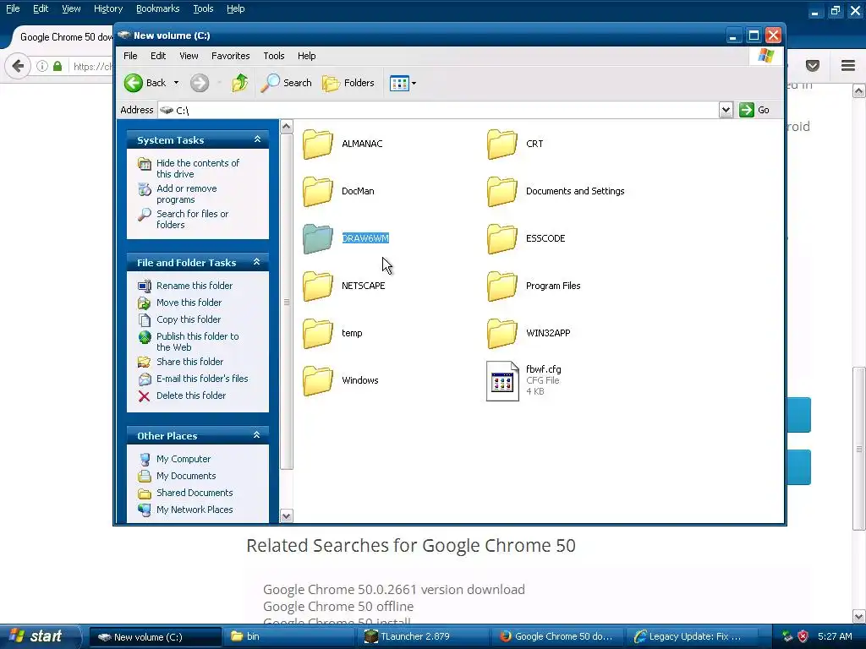Open the Back history dropdown arrow
Image resolution: width=866 pixels, height=649 pixels.
pyautogui.click(x=176, y=83)
